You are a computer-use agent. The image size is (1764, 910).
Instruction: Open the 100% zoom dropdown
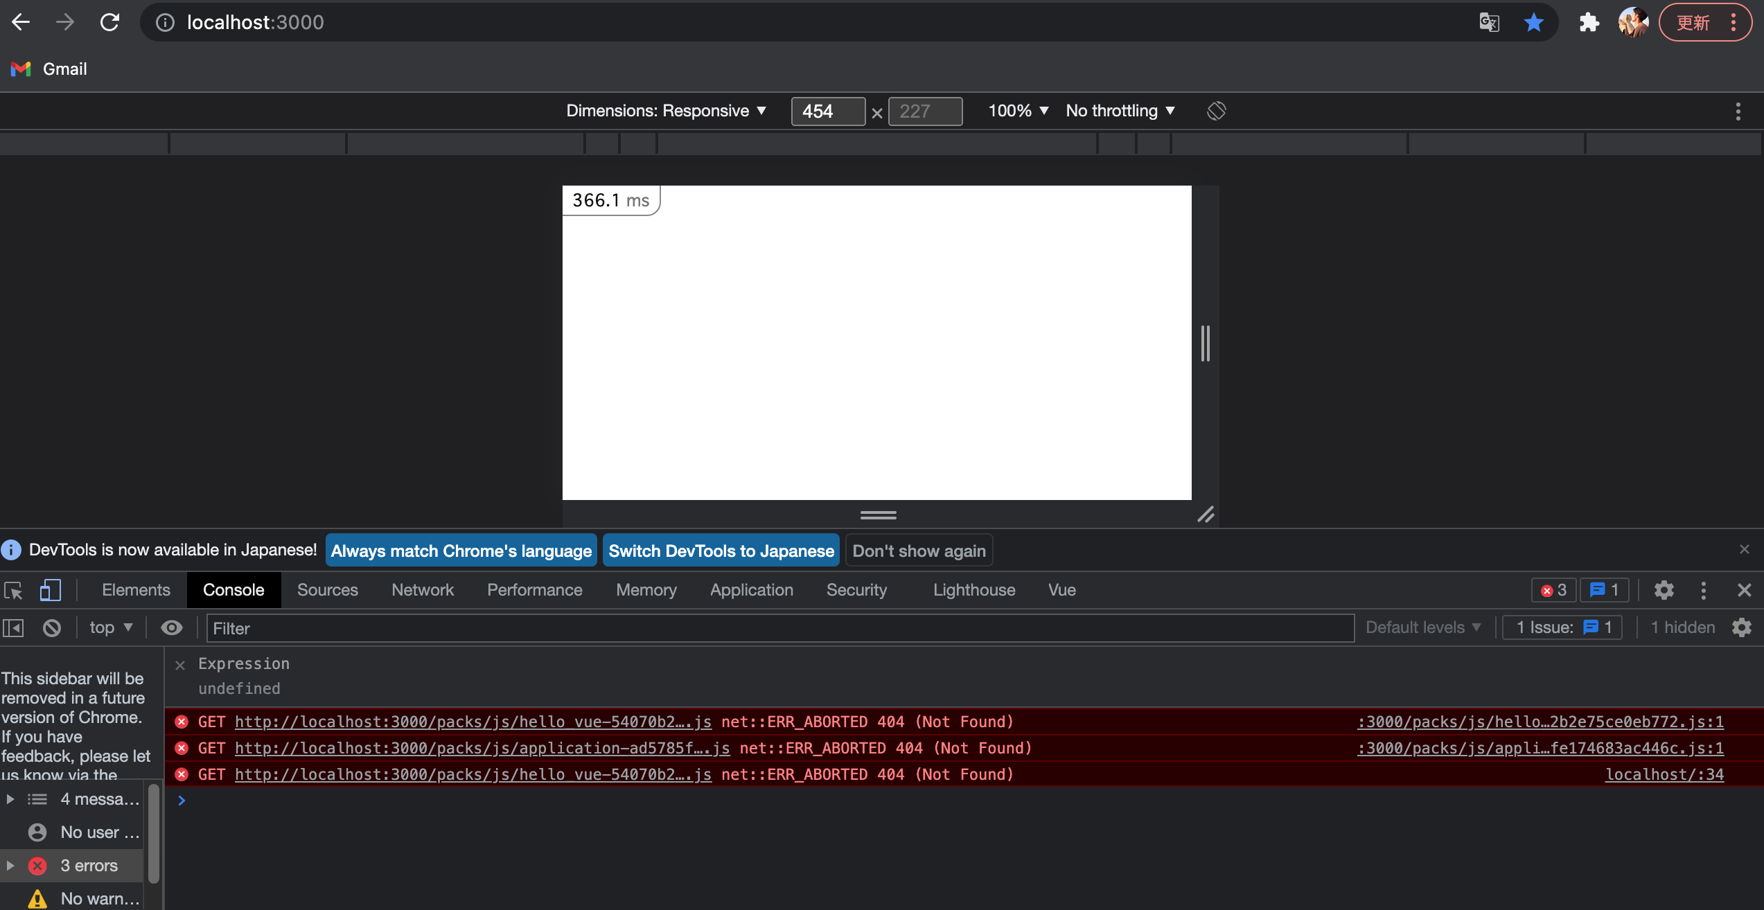[1018, 111]
